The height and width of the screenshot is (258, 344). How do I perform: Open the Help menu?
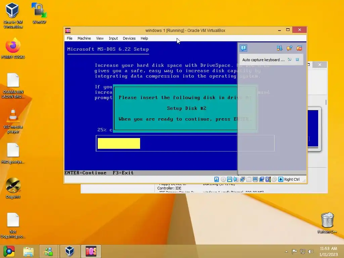coord(144,38)
